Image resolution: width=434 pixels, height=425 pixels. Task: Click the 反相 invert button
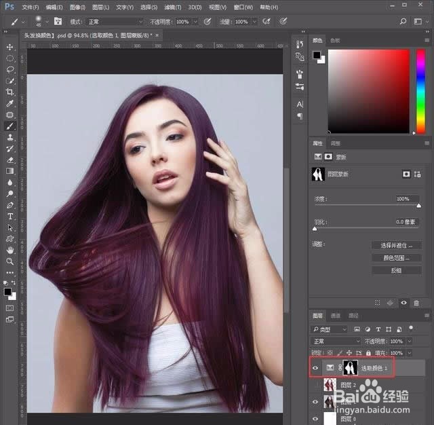(396, 270)
